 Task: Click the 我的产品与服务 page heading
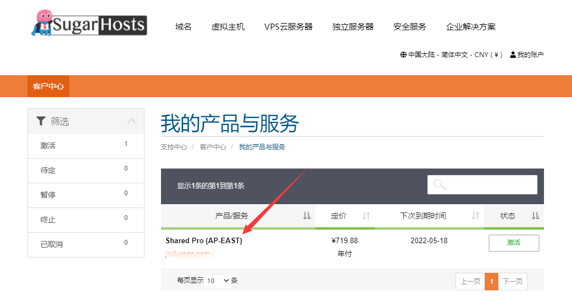[x=230, y=124]
